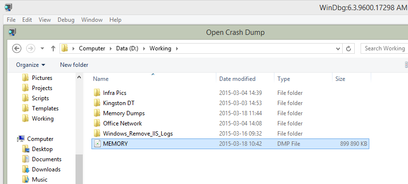This screenshot has width=408, height=184.
Task: Go back with the Back arrow button
Action: point(16,48)
